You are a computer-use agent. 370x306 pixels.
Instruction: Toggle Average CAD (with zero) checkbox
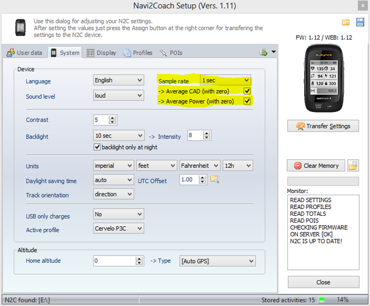click(x=247, y=91)
